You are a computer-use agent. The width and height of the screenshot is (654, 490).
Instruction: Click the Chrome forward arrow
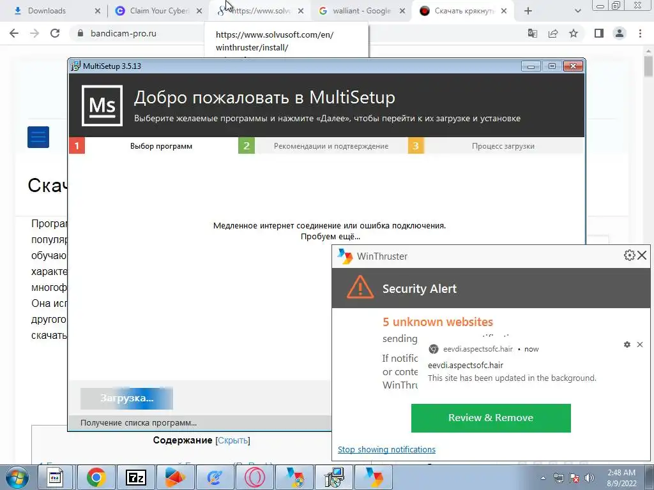click(34, 33)
